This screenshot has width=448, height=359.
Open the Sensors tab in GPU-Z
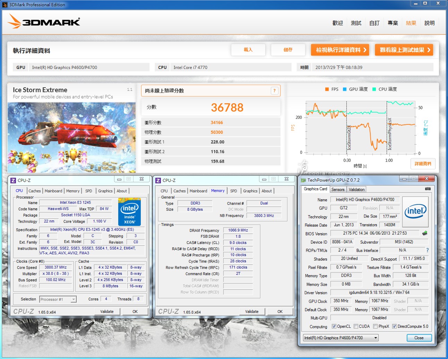point(338,190)
